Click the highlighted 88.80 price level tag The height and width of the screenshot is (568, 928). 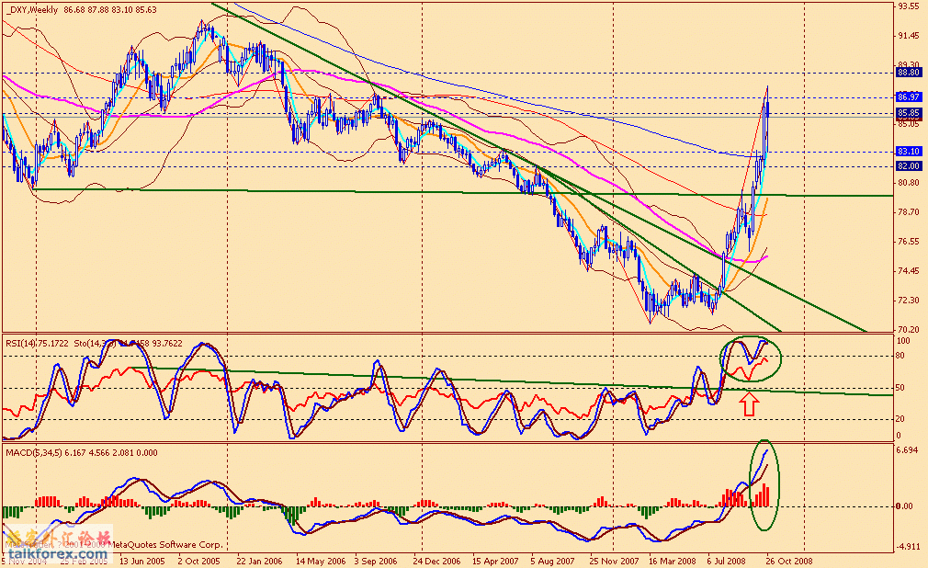[909, 73]
